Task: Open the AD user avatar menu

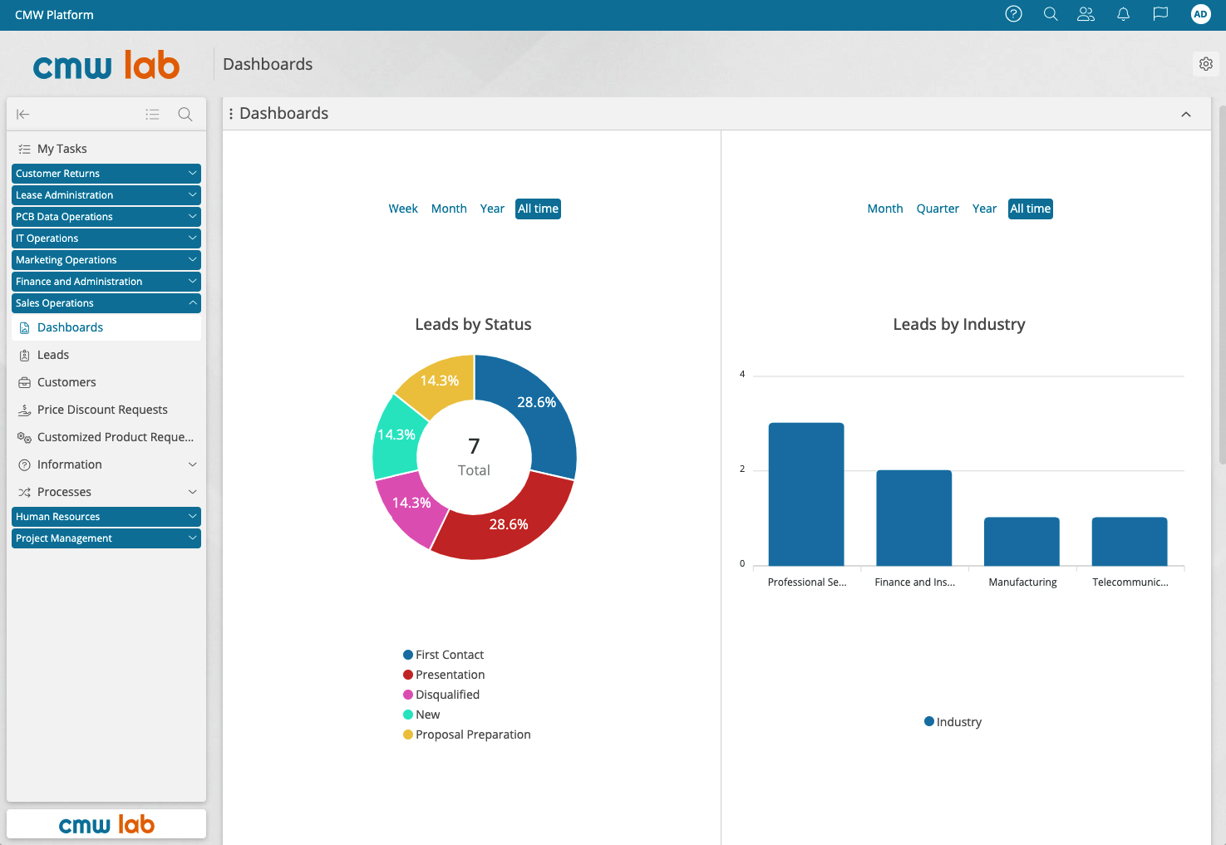Action: (1200, 14)
